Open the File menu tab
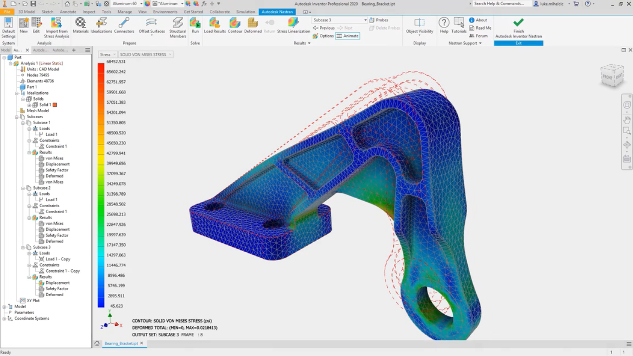Image resolution: width=633 pixels, height=356 pixels. pyautogui.click(x=7, y=12)
